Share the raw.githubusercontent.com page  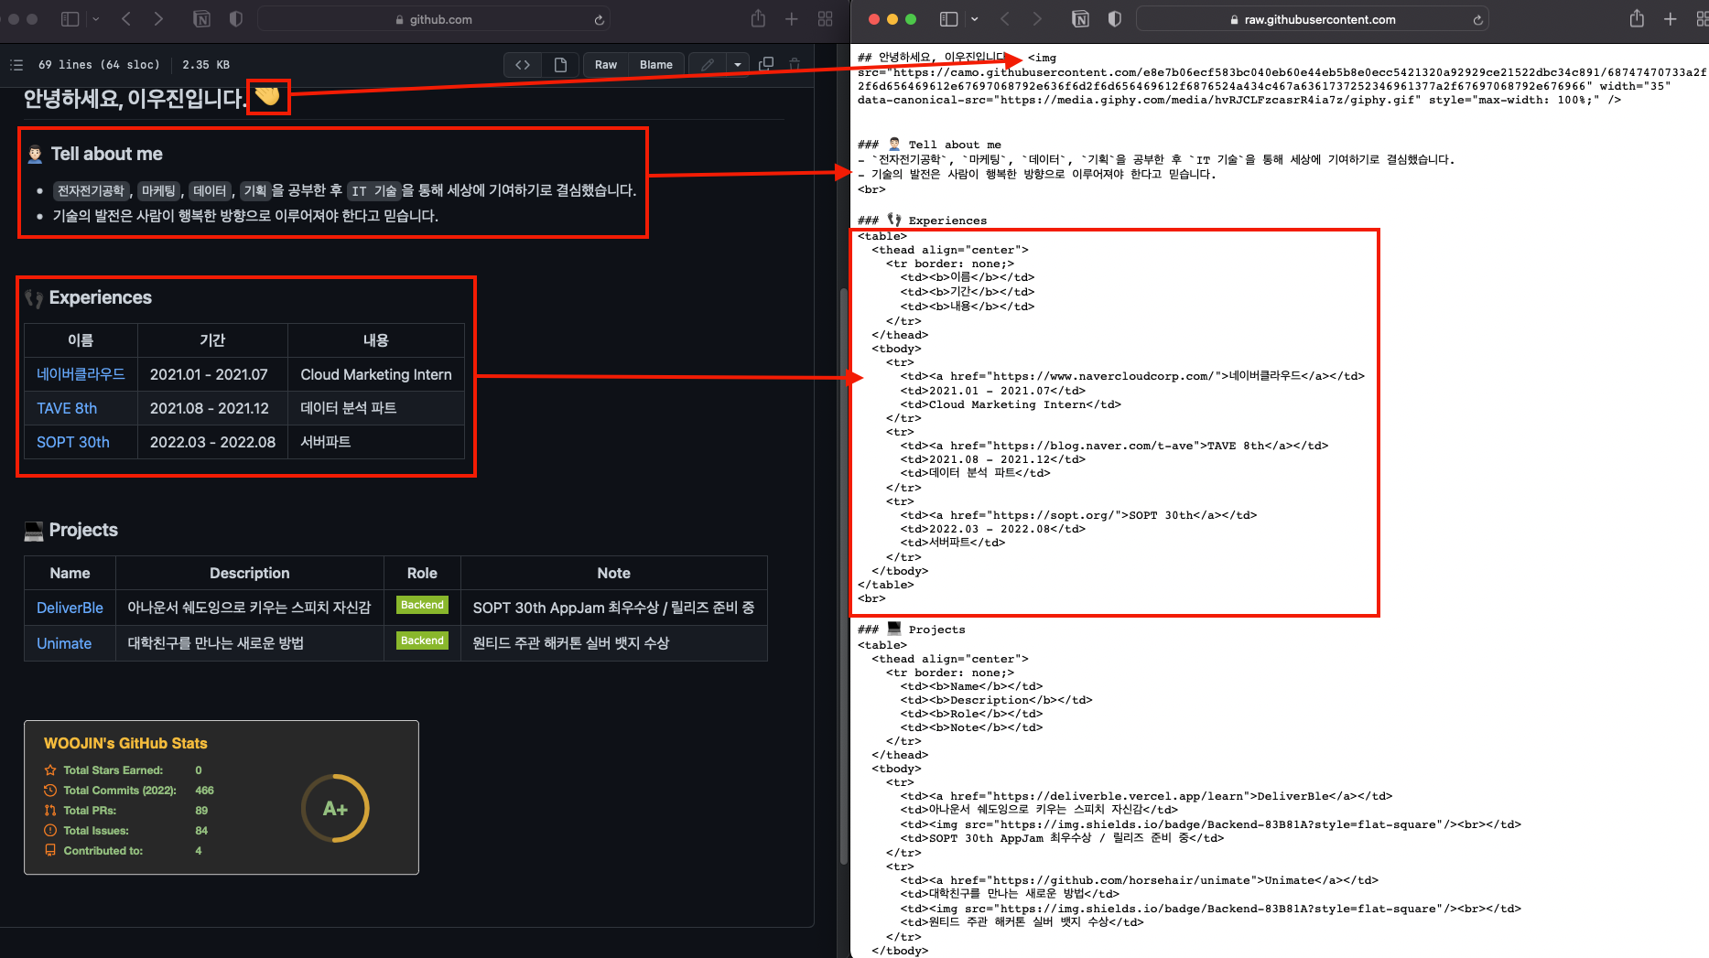pos(1637,18)
